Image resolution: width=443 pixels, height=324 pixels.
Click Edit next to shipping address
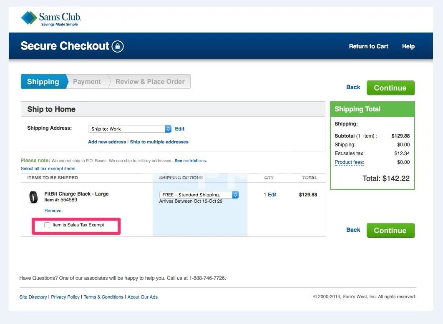tap(179, 129)
